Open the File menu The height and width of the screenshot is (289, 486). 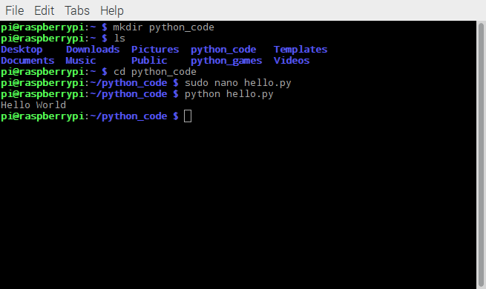pos(15,10)
